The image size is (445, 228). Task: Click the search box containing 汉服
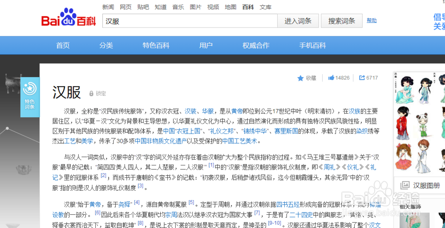tap(190, 21)
